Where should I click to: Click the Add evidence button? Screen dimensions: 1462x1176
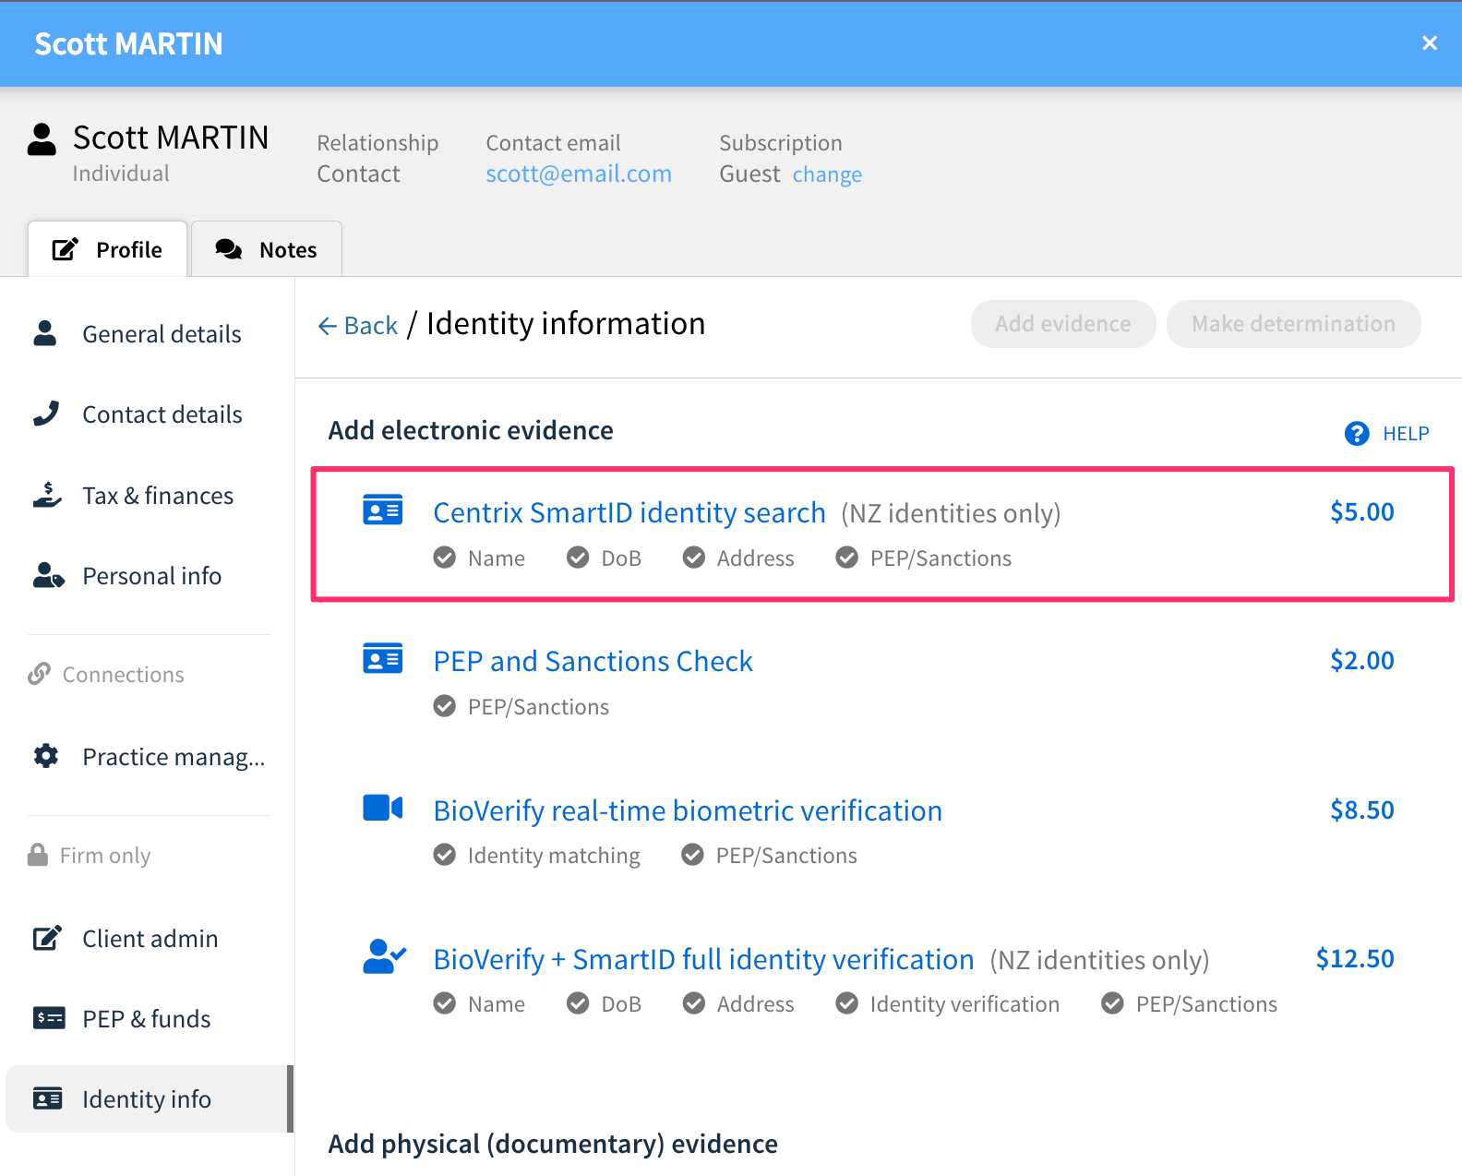[1063, 324]
